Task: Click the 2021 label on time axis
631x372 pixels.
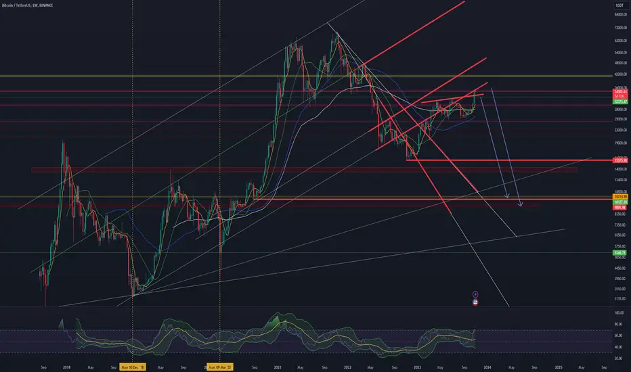Action: [x=278, y=367]
